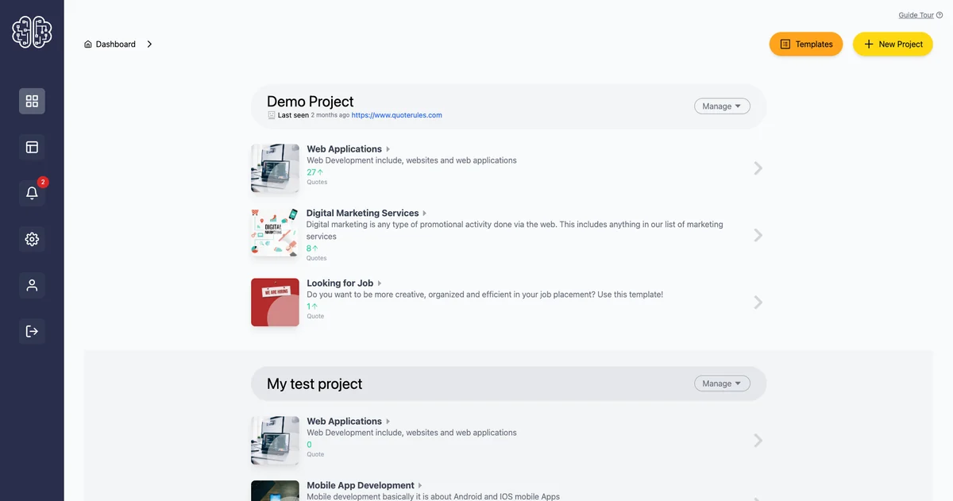
Task: Open the Mobile App Development title
Action: click(361, 486)
